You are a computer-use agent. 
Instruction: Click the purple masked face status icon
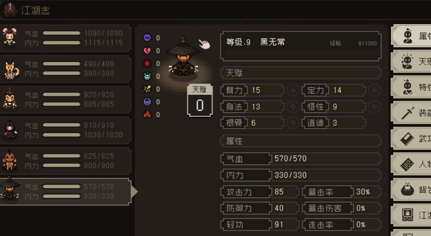click(147, 102)
